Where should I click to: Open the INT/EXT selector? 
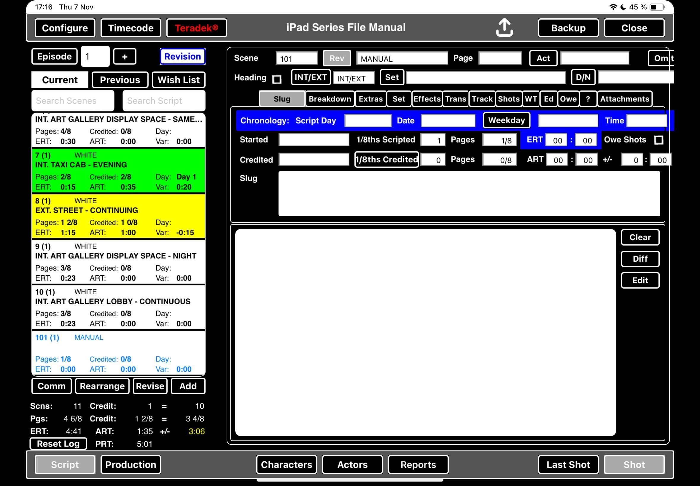click(x=311, y=77)
